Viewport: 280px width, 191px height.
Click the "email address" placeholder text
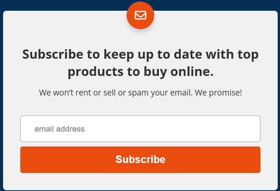pos(59,129)
